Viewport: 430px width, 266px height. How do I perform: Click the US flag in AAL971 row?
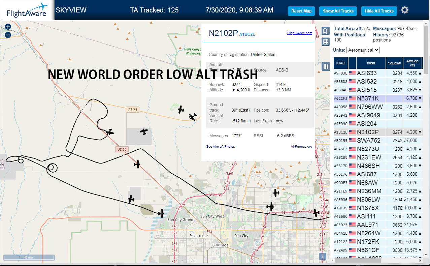pos(352,225)
